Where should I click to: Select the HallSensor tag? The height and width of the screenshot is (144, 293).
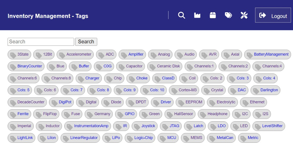point(180,114)
